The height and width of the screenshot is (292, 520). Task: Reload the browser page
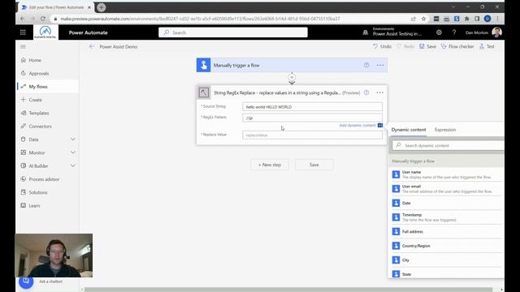point(43,19)
